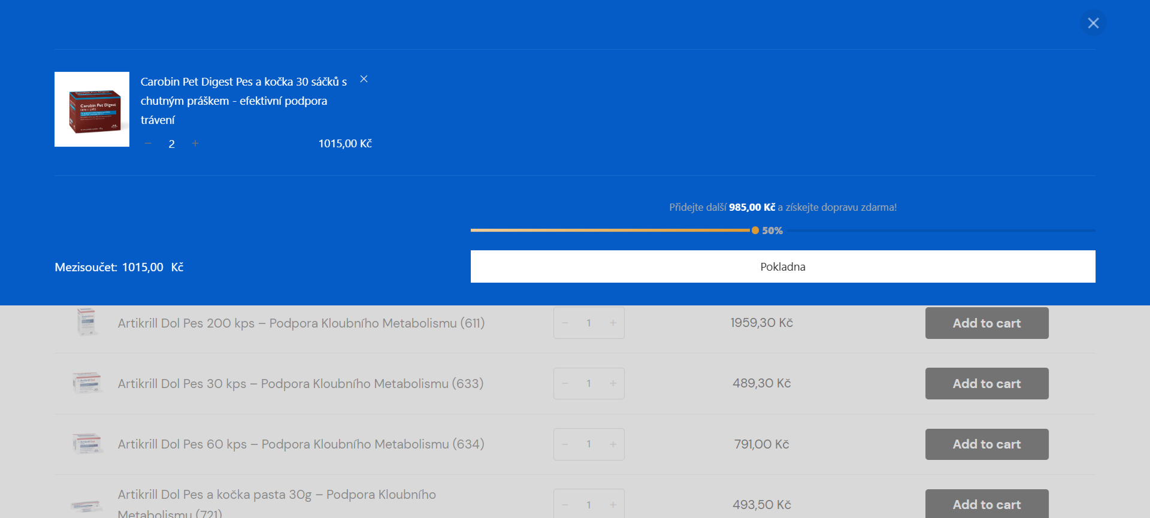Increase quantity for Artikrill pasta 30g

click(613, 505)
